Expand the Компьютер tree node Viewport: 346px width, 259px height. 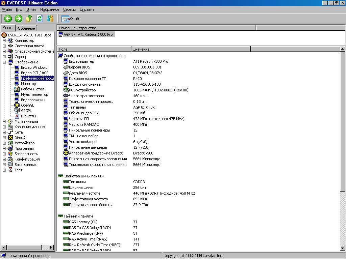tap(4, 40)
